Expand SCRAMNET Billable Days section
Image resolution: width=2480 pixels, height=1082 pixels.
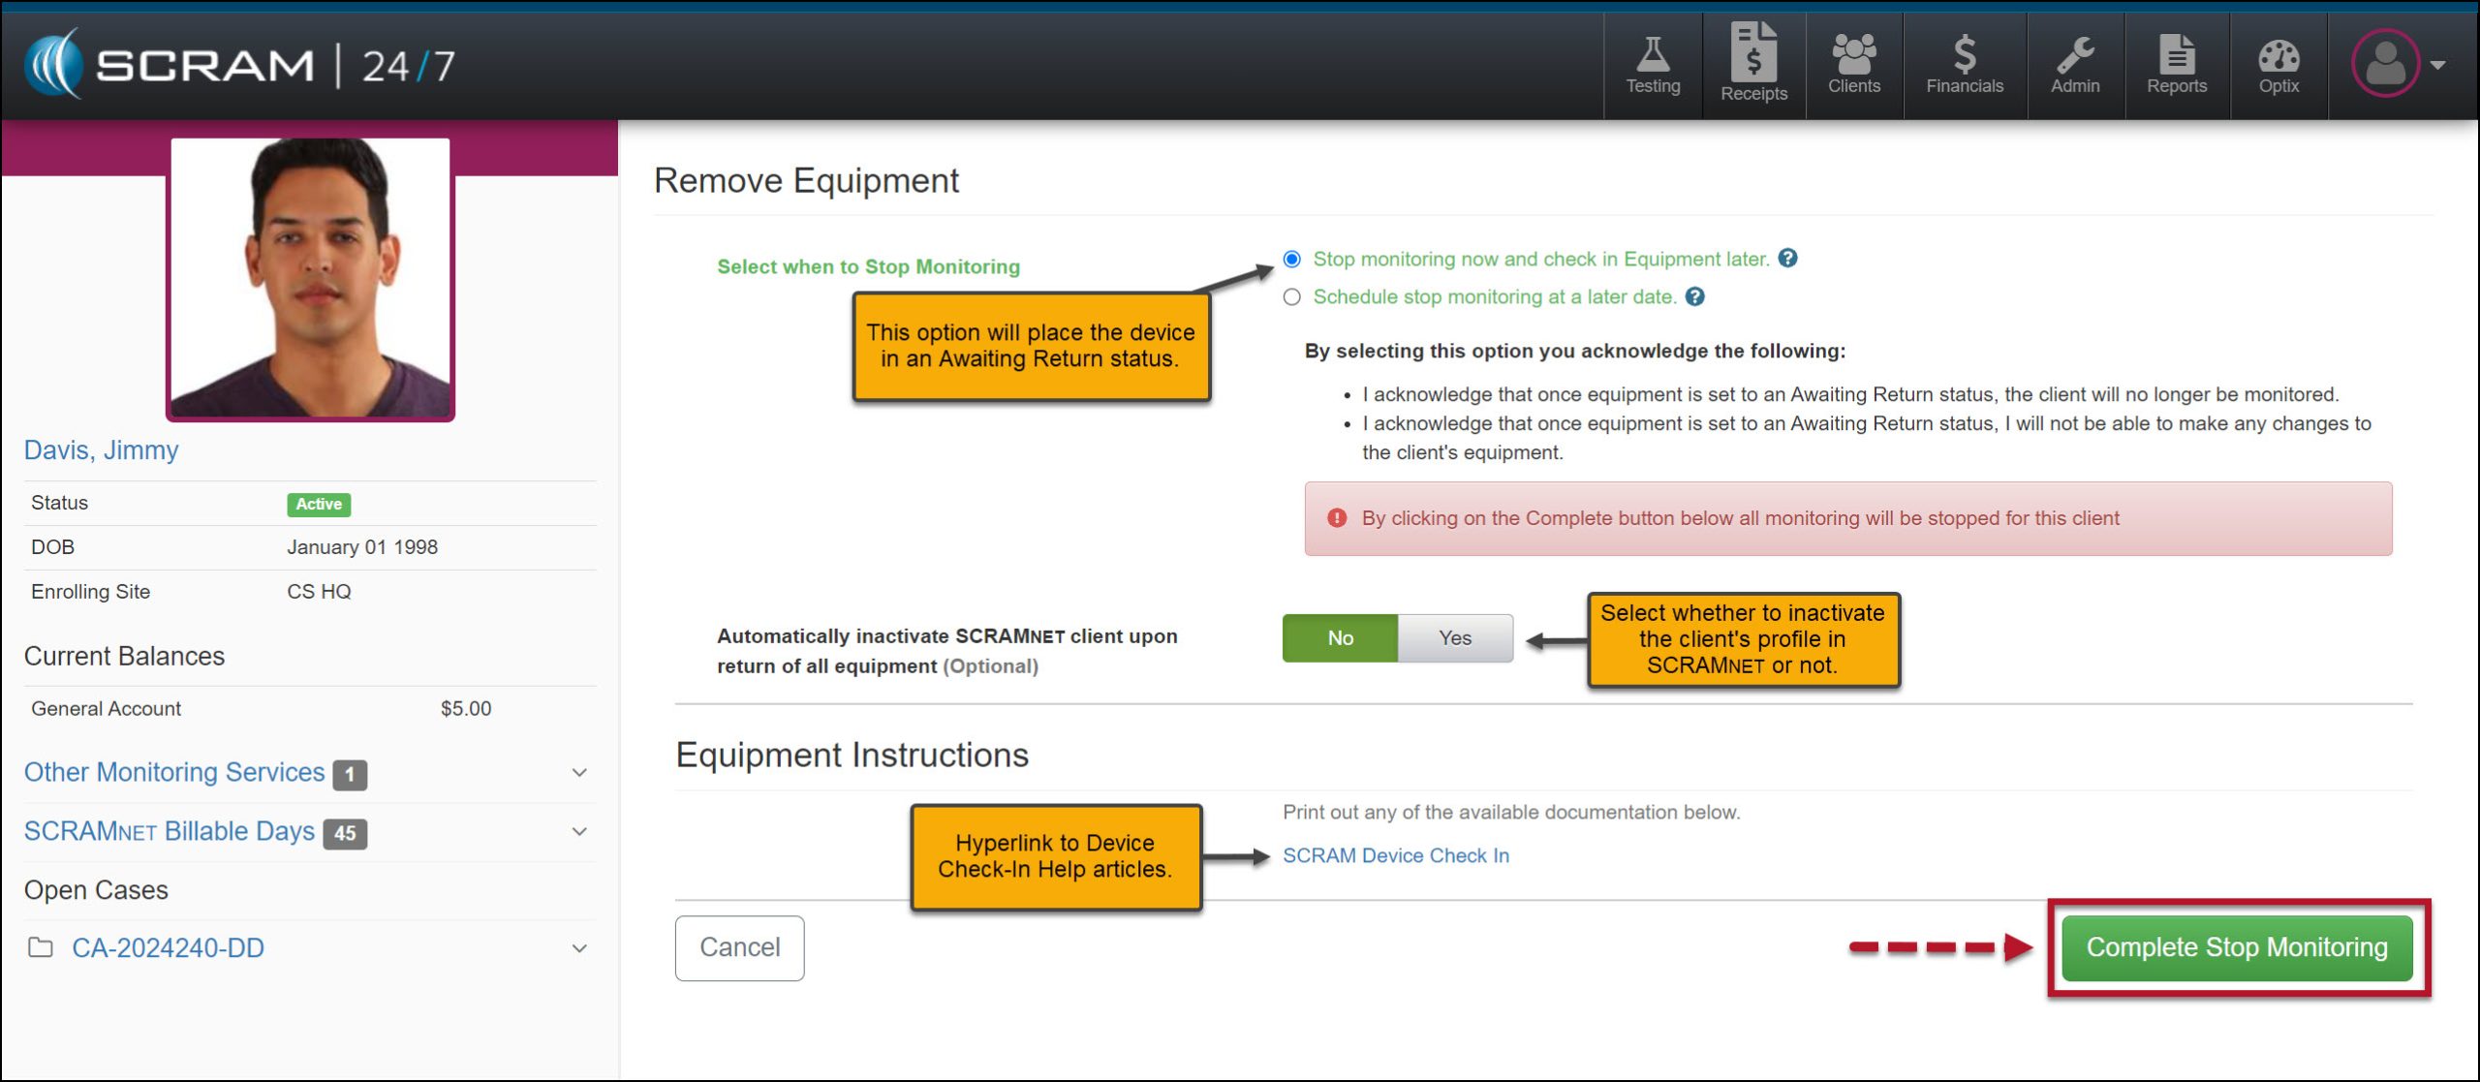point(579,832)
